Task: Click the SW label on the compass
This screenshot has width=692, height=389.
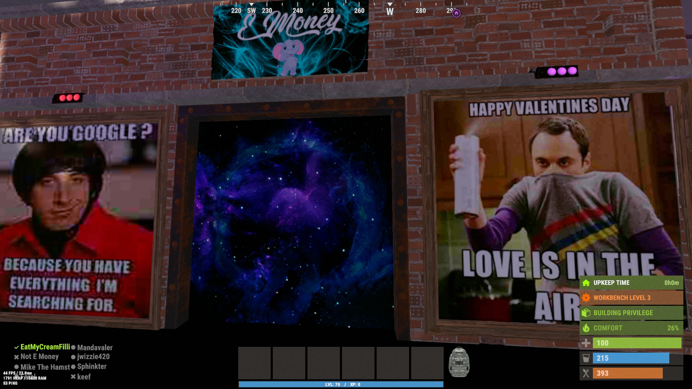Action: click(251, 11)
